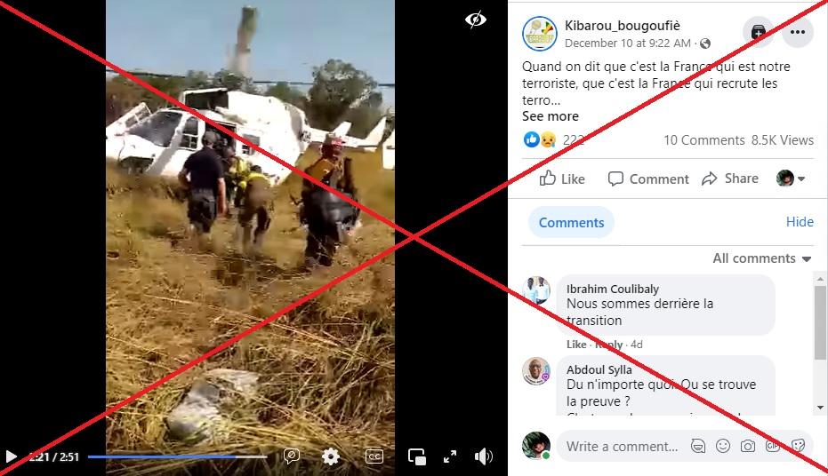
Task: Like the post
Action: click(562, 178)
